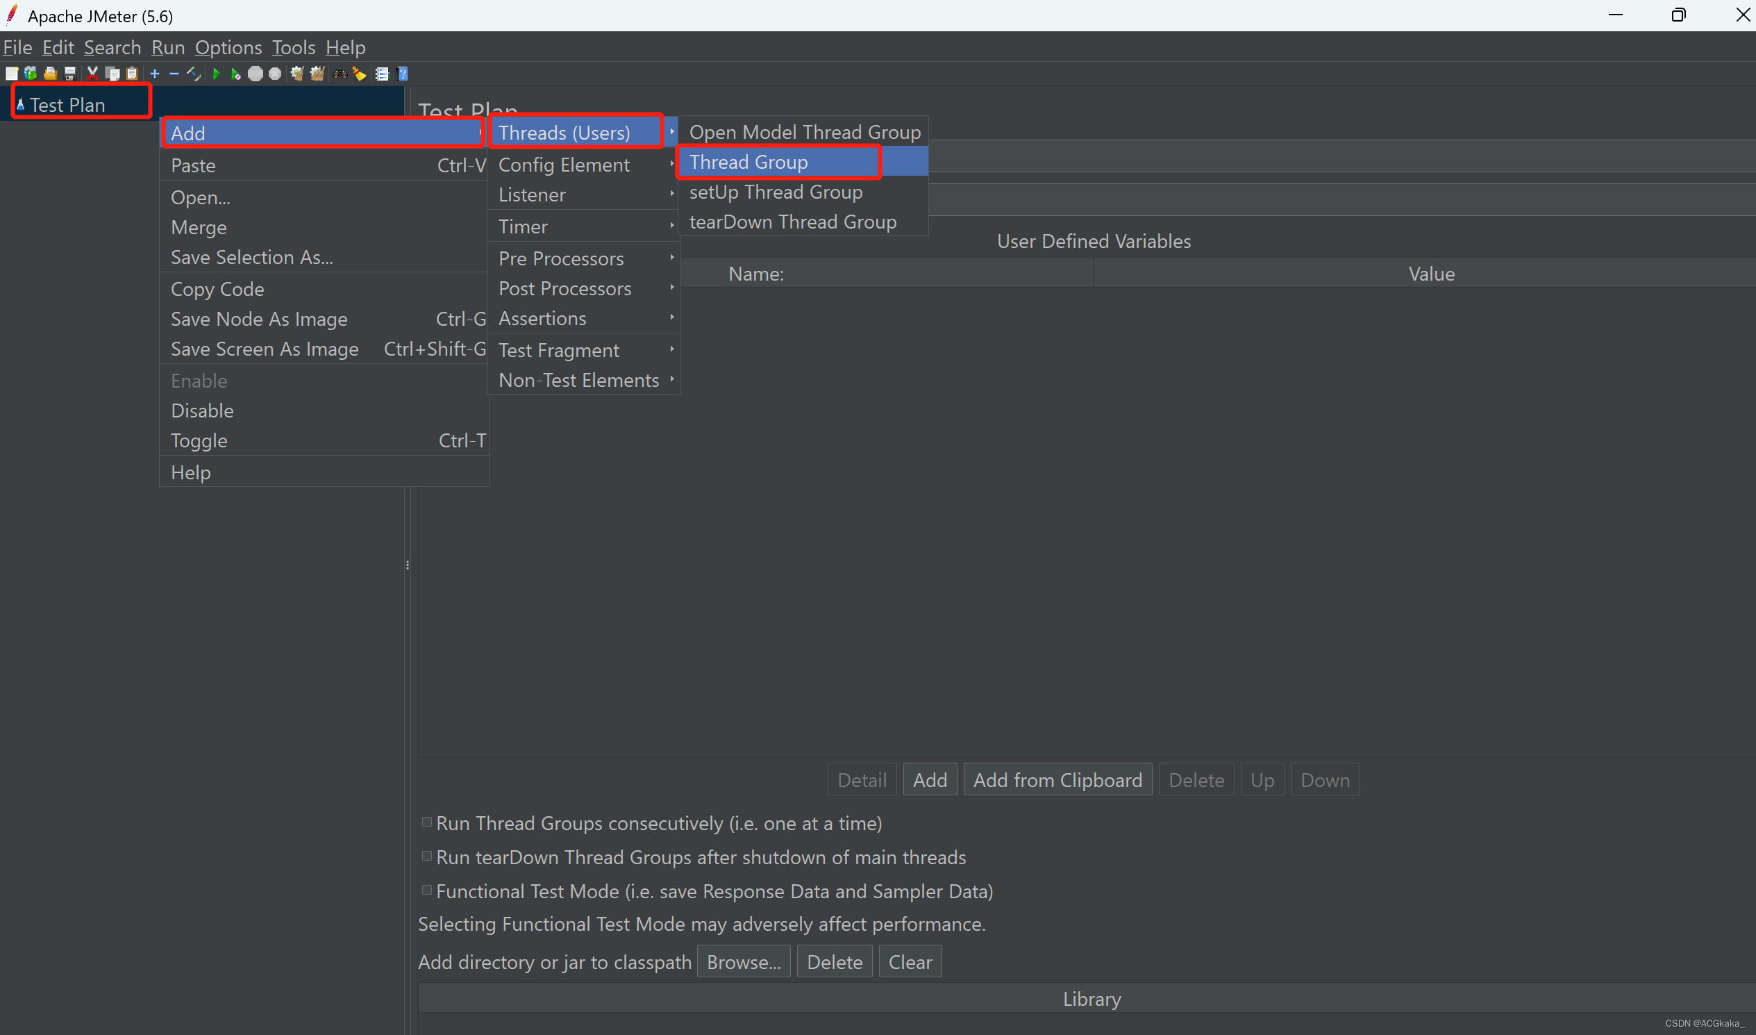This screenshot has width=1756, height=1035.
Task: Click the Help question mark toolbar icon
Action: (402, 74)
